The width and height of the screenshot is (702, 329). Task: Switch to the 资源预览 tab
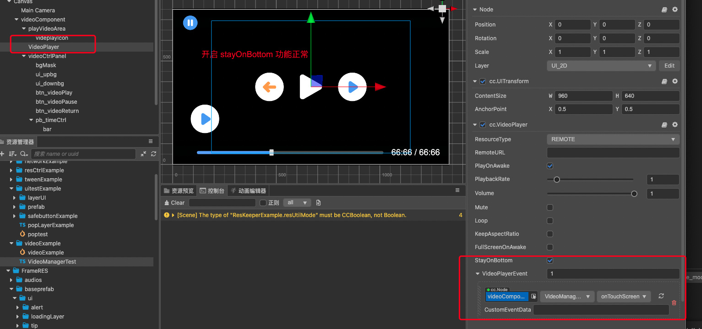click(x=179, y=191)
